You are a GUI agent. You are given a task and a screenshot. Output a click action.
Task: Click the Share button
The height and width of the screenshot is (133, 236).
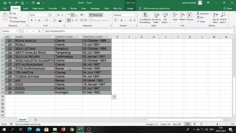[x=228, y=8]
